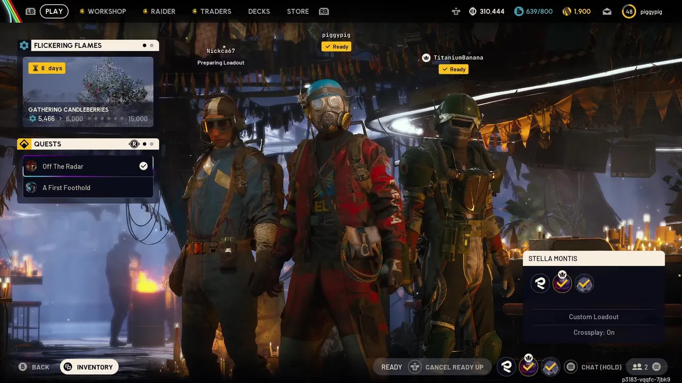This screenshot has height=383, width=682.
Task: Select the Off The Radar quest
Action: (x=88, y=166)
